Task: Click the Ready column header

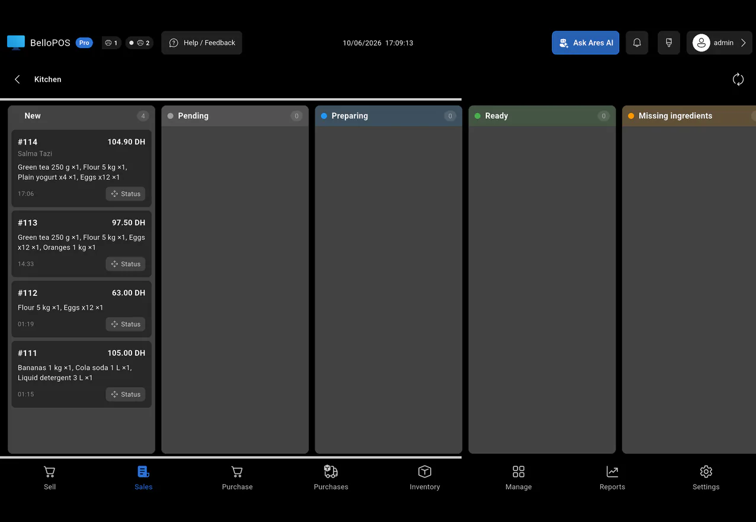Action: [542, 116]
